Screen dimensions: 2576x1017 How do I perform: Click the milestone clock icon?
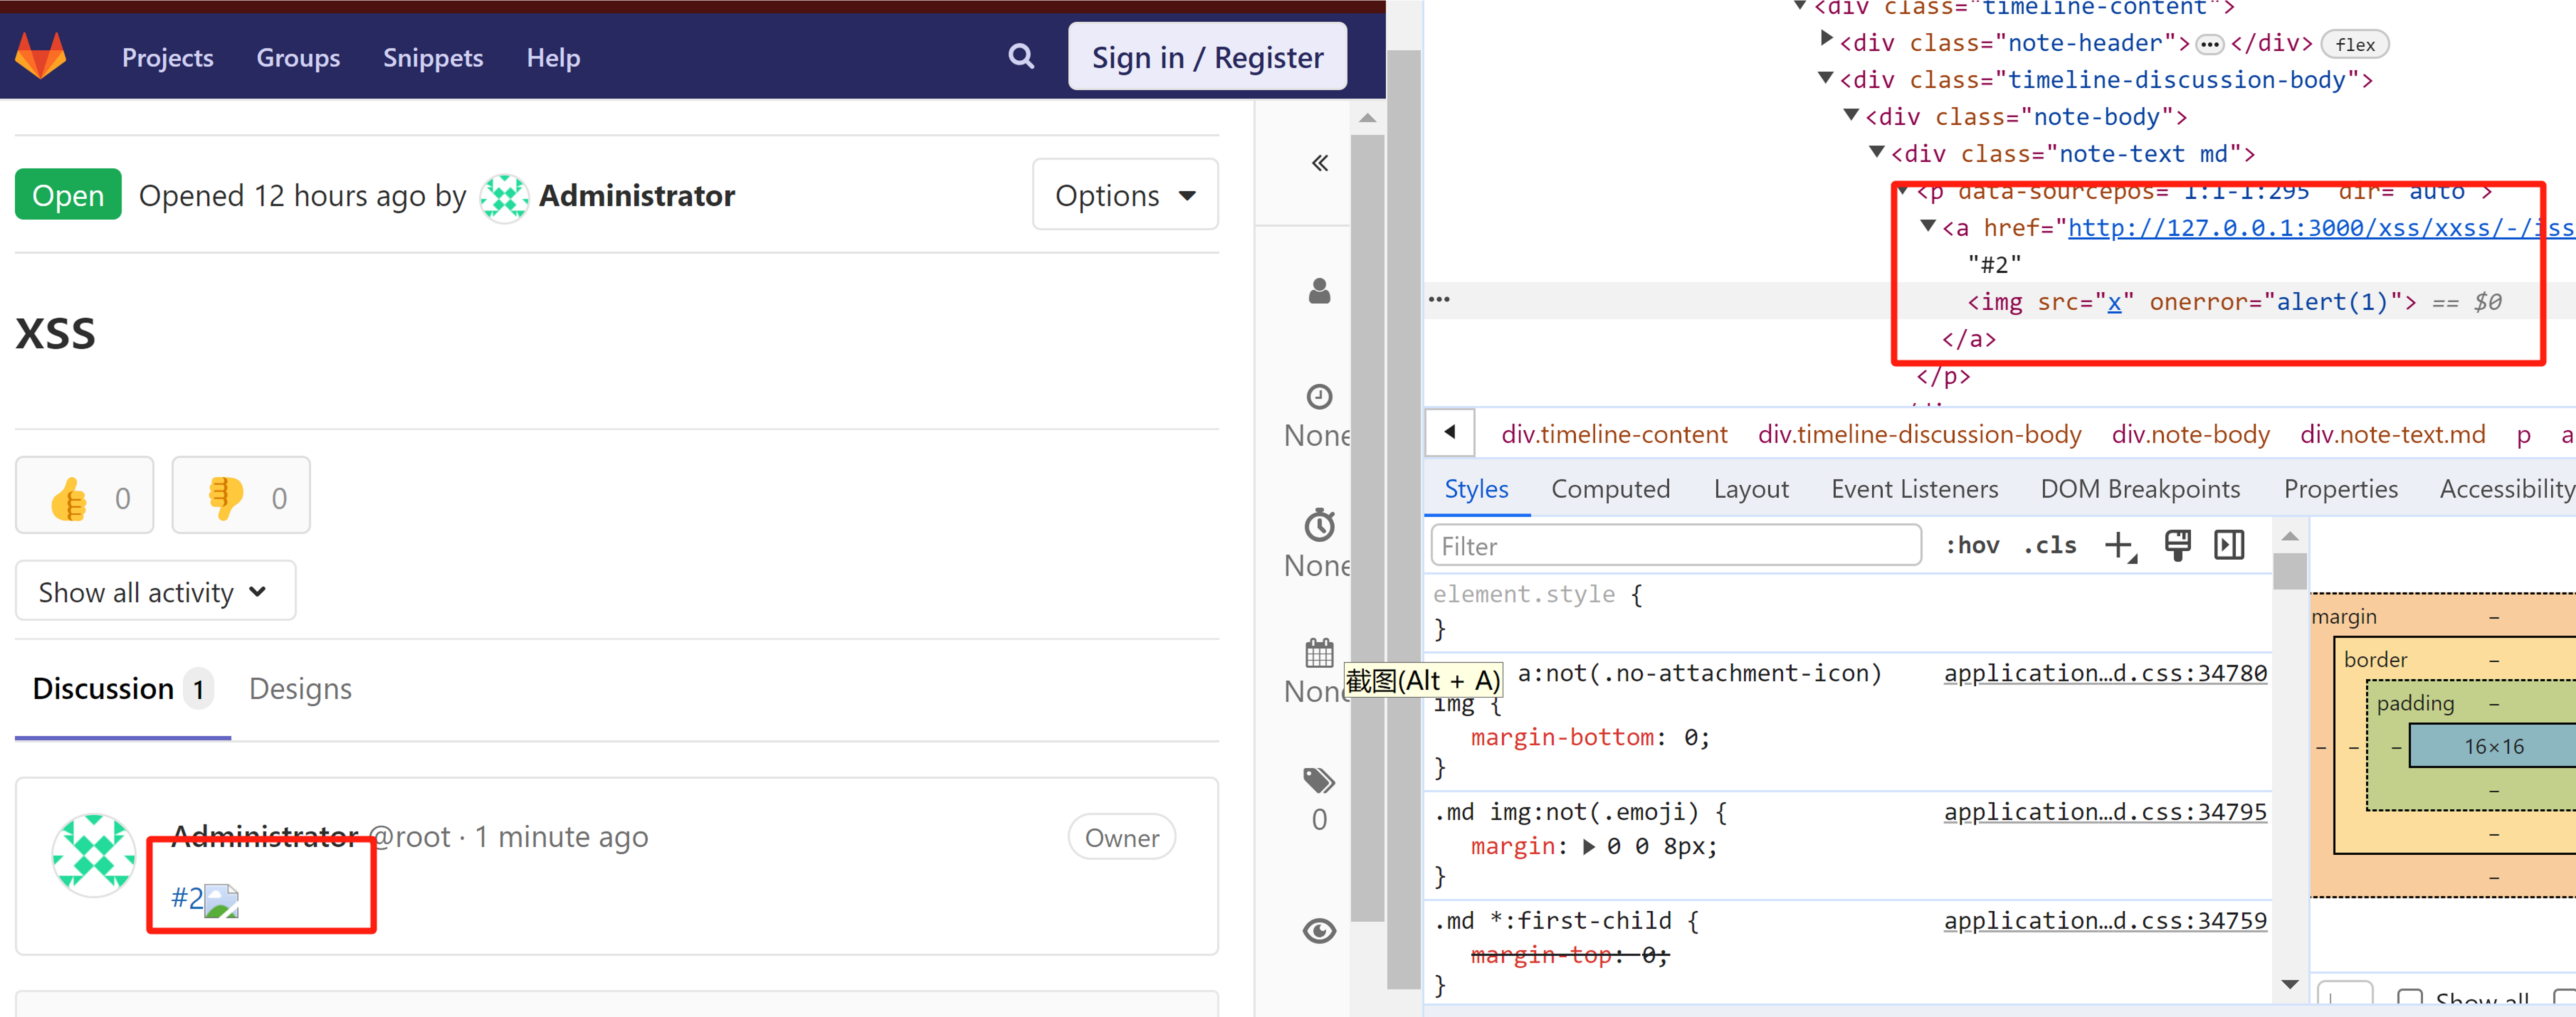click(1319, 396)
